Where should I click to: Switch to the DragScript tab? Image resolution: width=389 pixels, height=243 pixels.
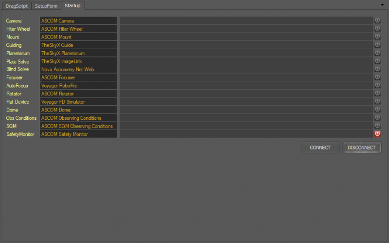(17, 6)
